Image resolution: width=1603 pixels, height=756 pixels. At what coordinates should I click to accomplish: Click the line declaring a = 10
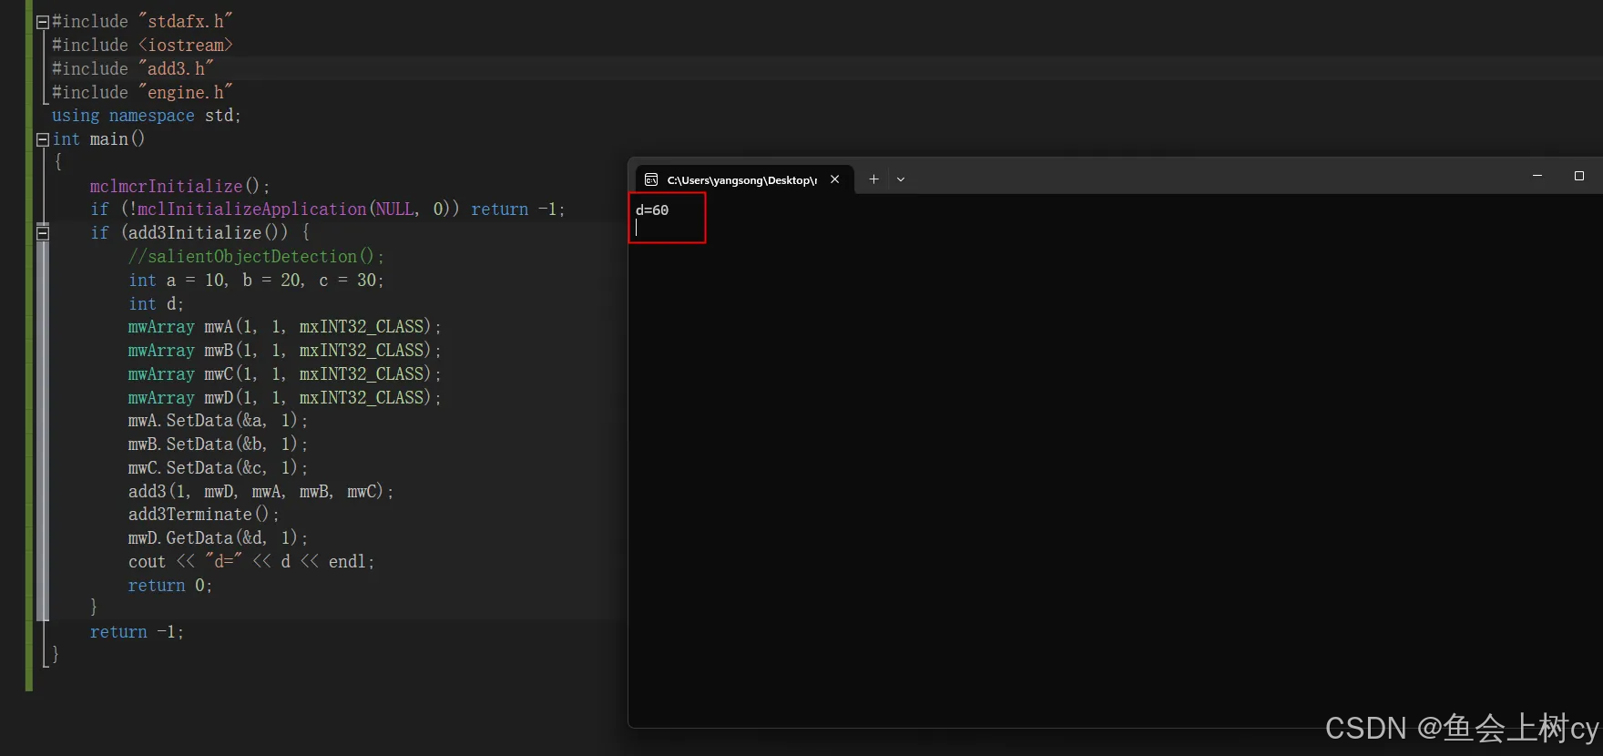256,281
